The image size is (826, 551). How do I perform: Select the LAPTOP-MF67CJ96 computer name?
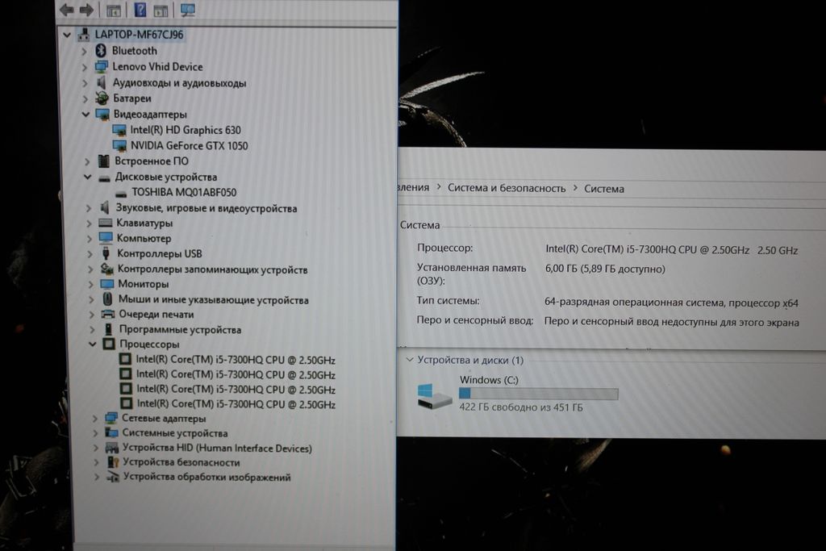[139, 35]
